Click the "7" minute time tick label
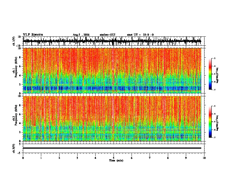Image resolution: width=230 pixels, height=177 pixels. tap(150, 158)
